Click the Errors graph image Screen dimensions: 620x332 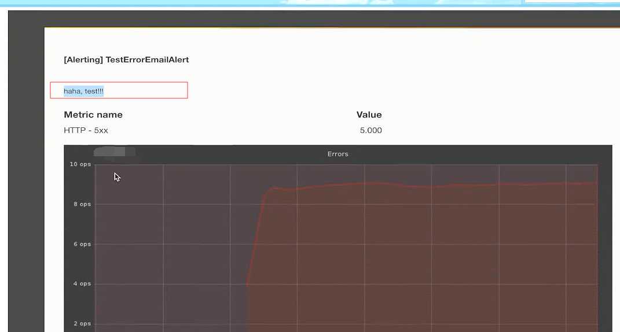[x=338, y=239]
